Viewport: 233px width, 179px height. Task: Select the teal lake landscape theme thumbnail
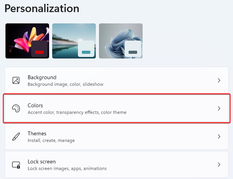pos(74,41)
